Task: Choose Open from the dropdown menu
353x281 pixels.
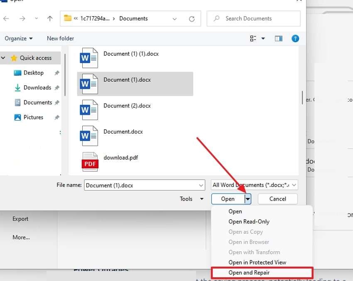Action: (235, 211)
